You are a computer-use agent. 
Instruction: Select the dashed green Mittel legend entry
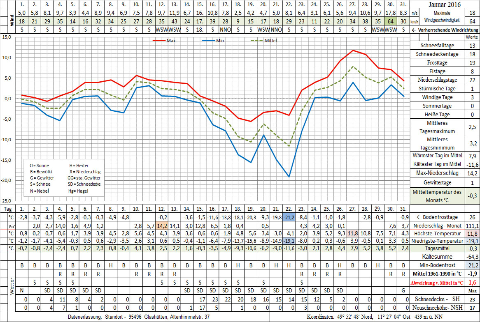pyautogui.click(x=257, y=41)
